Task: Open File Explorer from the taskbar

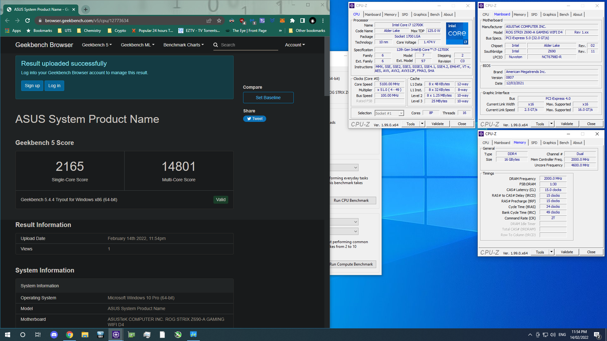Action: [x=85, y=335]
